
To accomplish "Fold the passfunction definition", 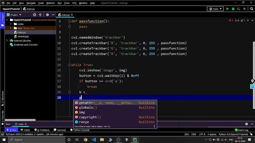I will (x=69, y=21).
